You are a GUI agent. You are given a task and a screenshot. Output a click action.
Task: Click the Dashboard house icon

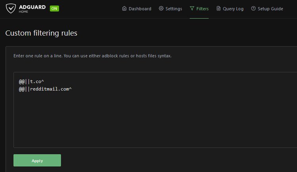(124, 9)
